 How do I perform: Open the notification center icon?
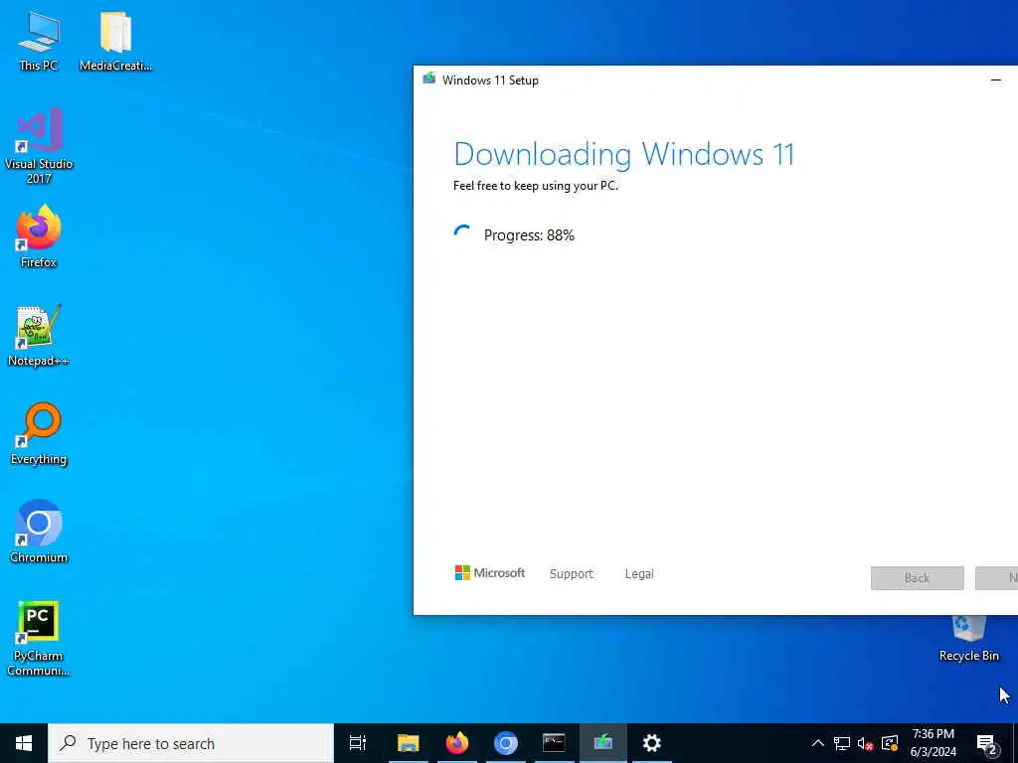[986, 743]
